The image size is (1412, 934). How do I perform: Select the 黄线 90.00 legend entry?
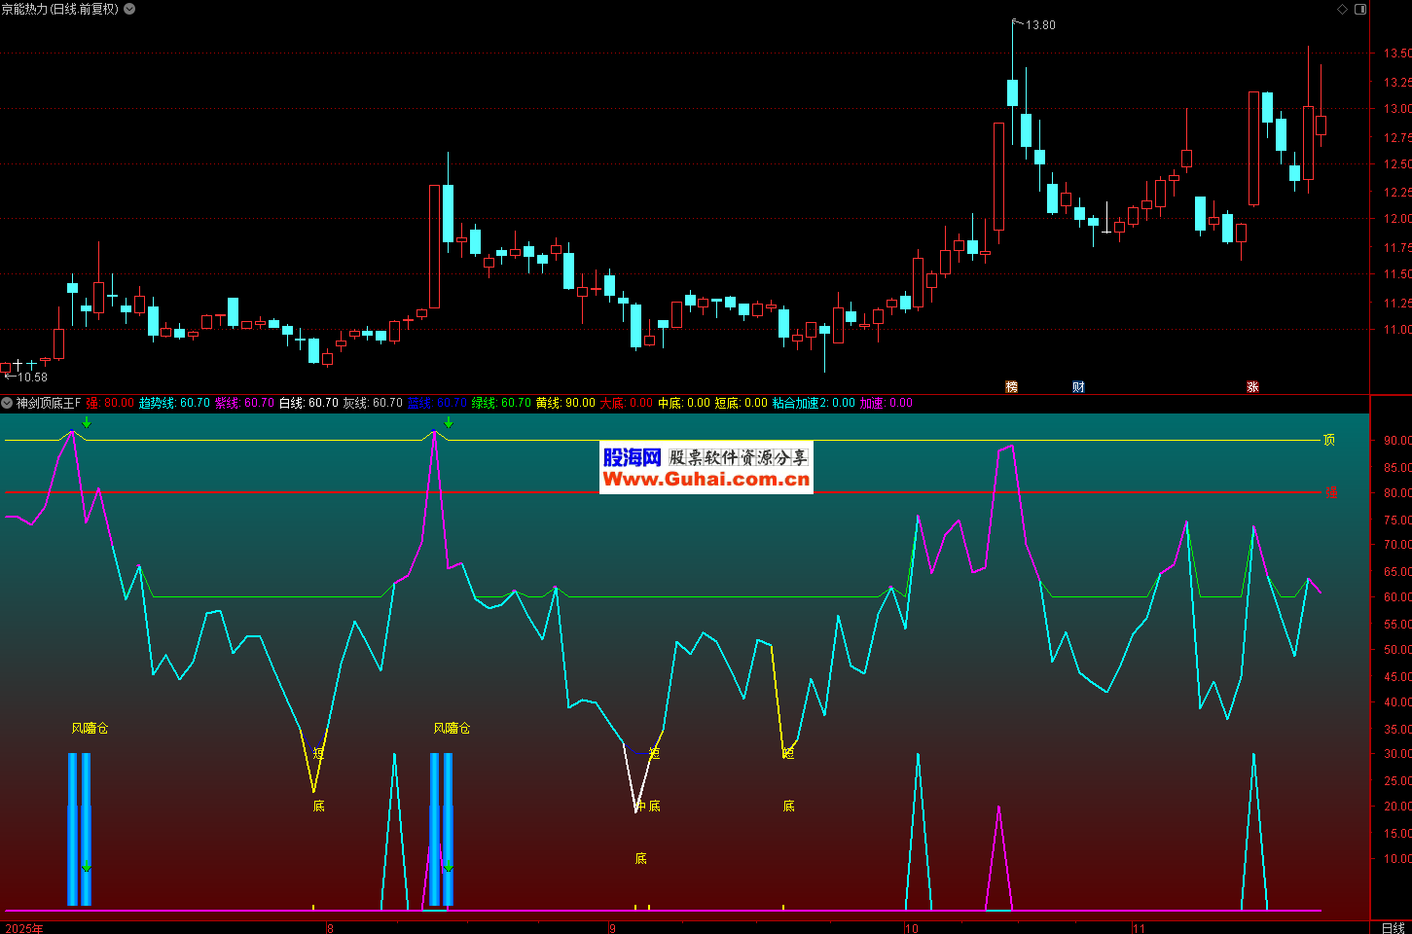[x=565, y=403]
